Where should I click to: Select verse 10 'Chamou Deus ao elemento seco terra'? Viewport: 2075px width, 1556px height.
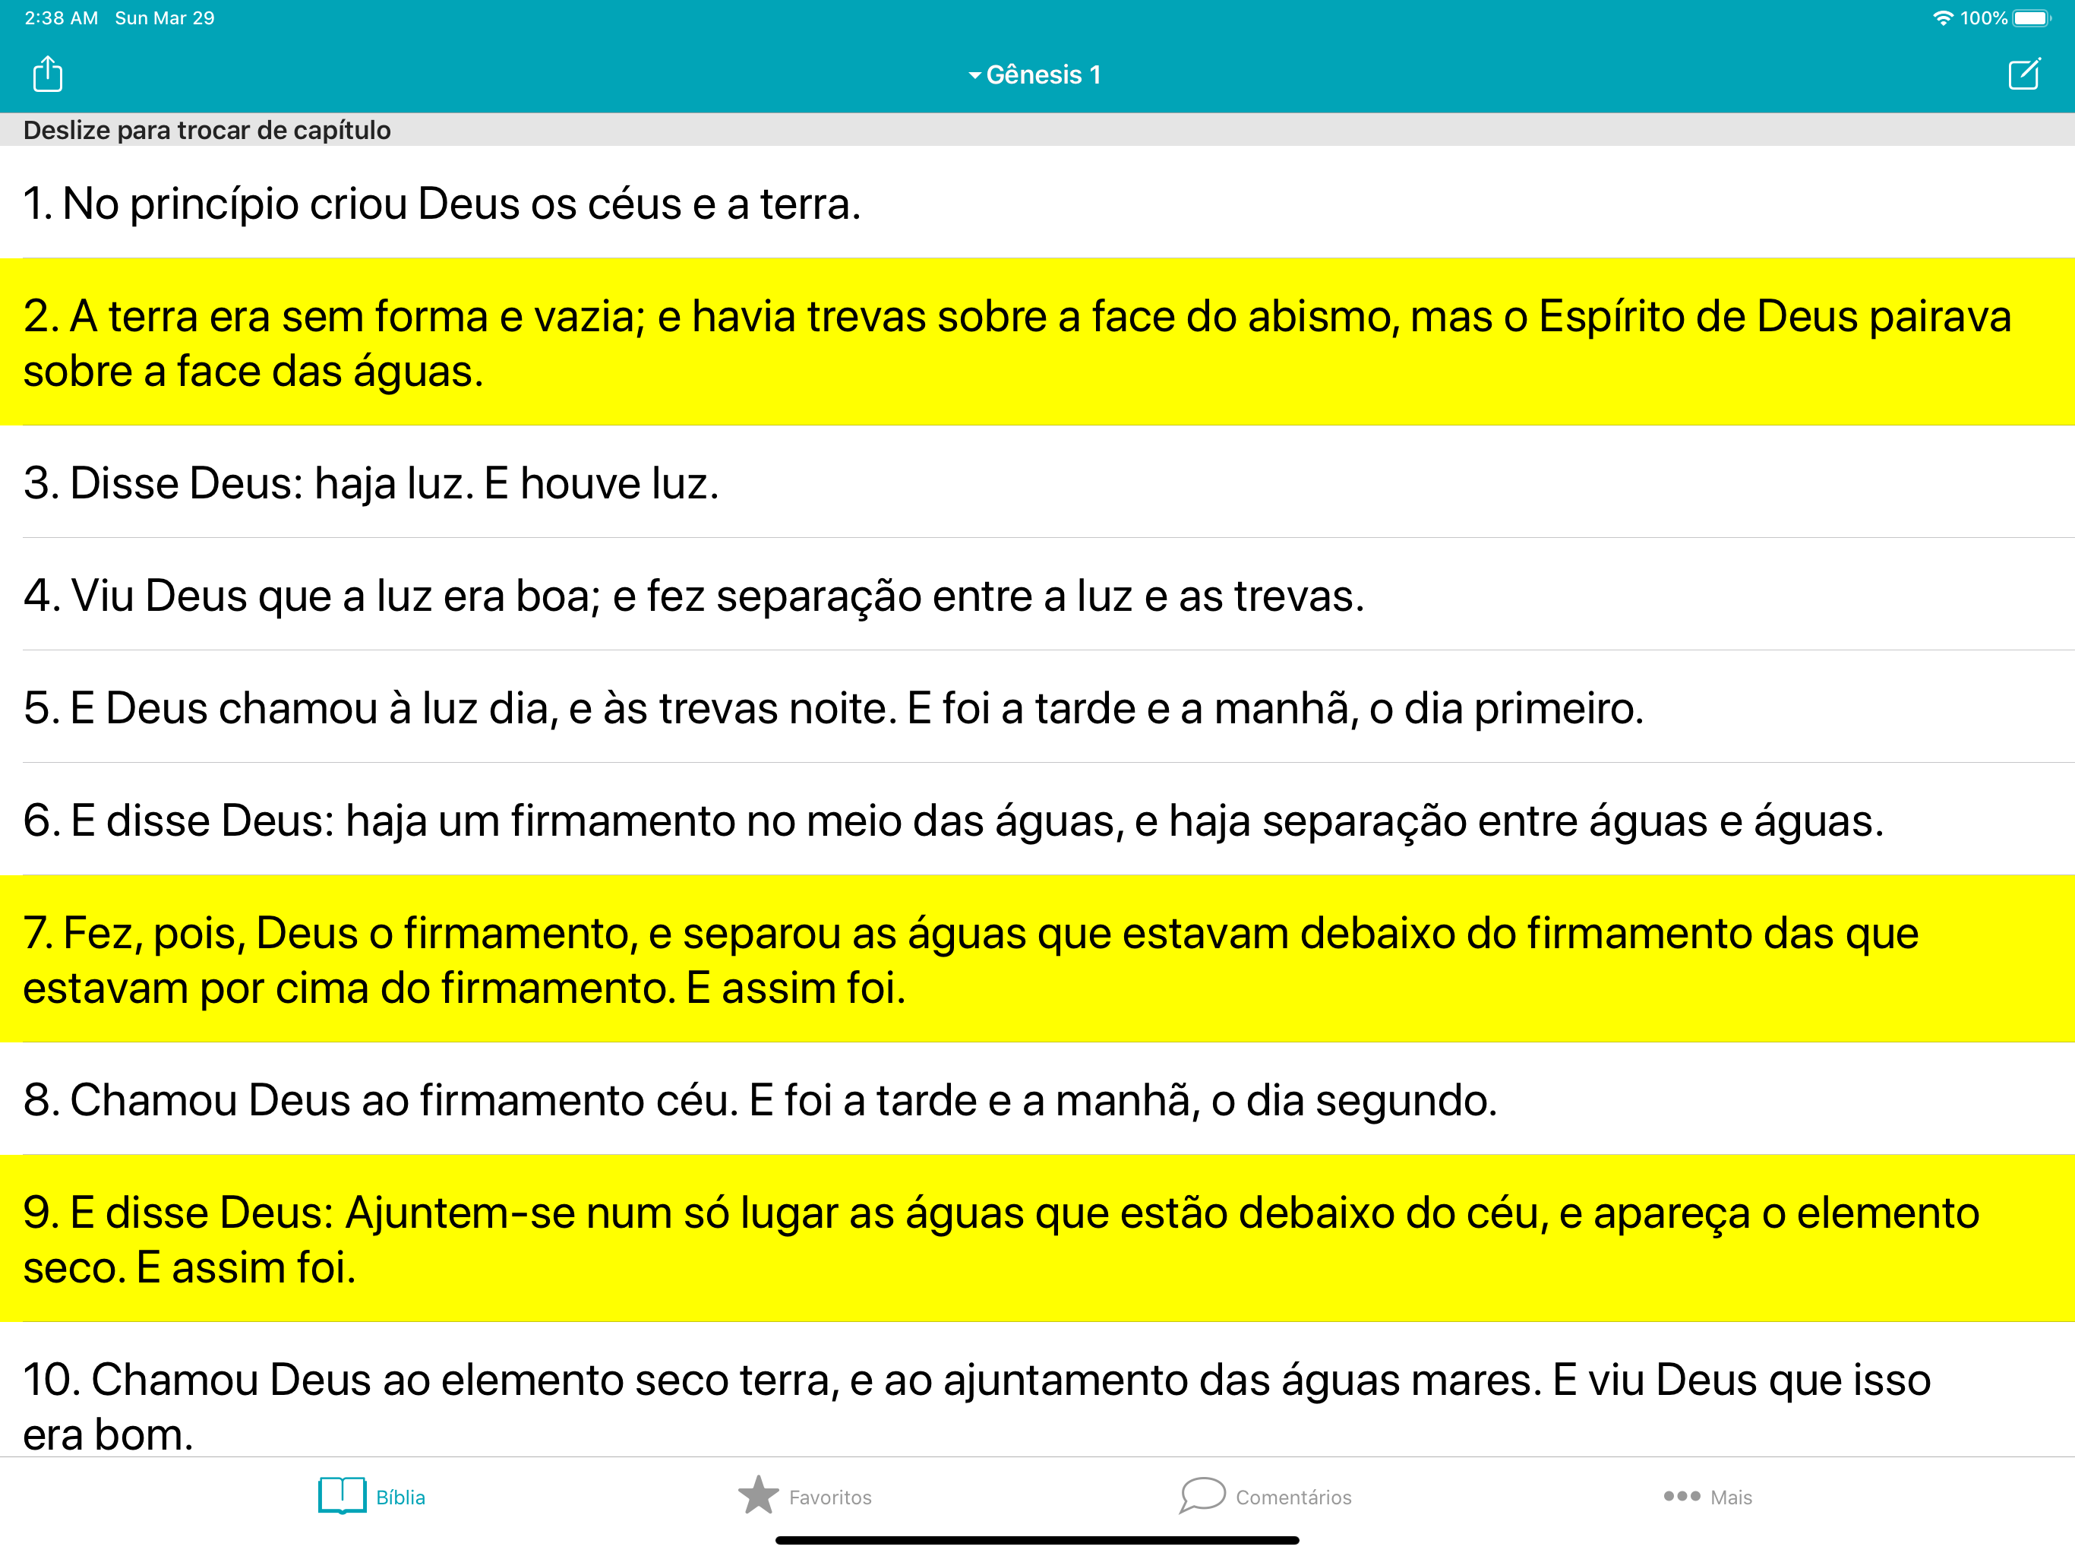tap(1037, 1390)
